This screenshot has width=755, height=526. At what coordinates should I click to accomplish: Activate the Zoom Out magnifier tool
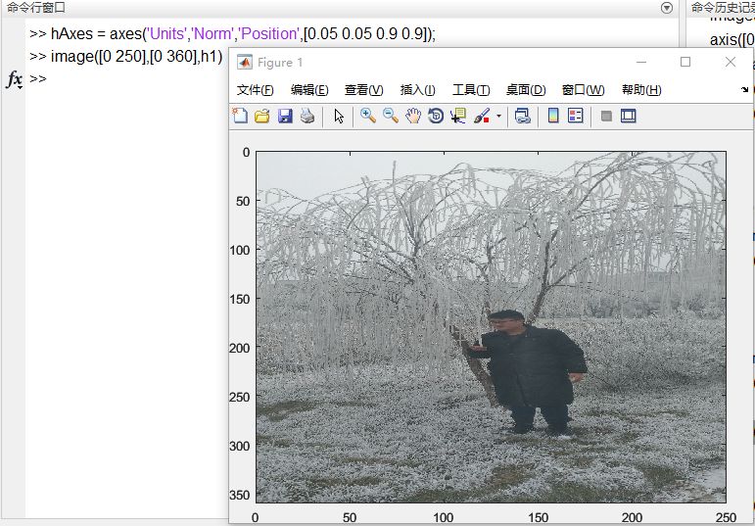391,116
